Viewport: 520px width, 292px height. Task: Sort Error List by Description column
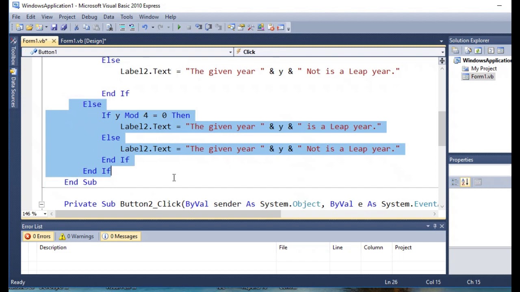(156, 247)
